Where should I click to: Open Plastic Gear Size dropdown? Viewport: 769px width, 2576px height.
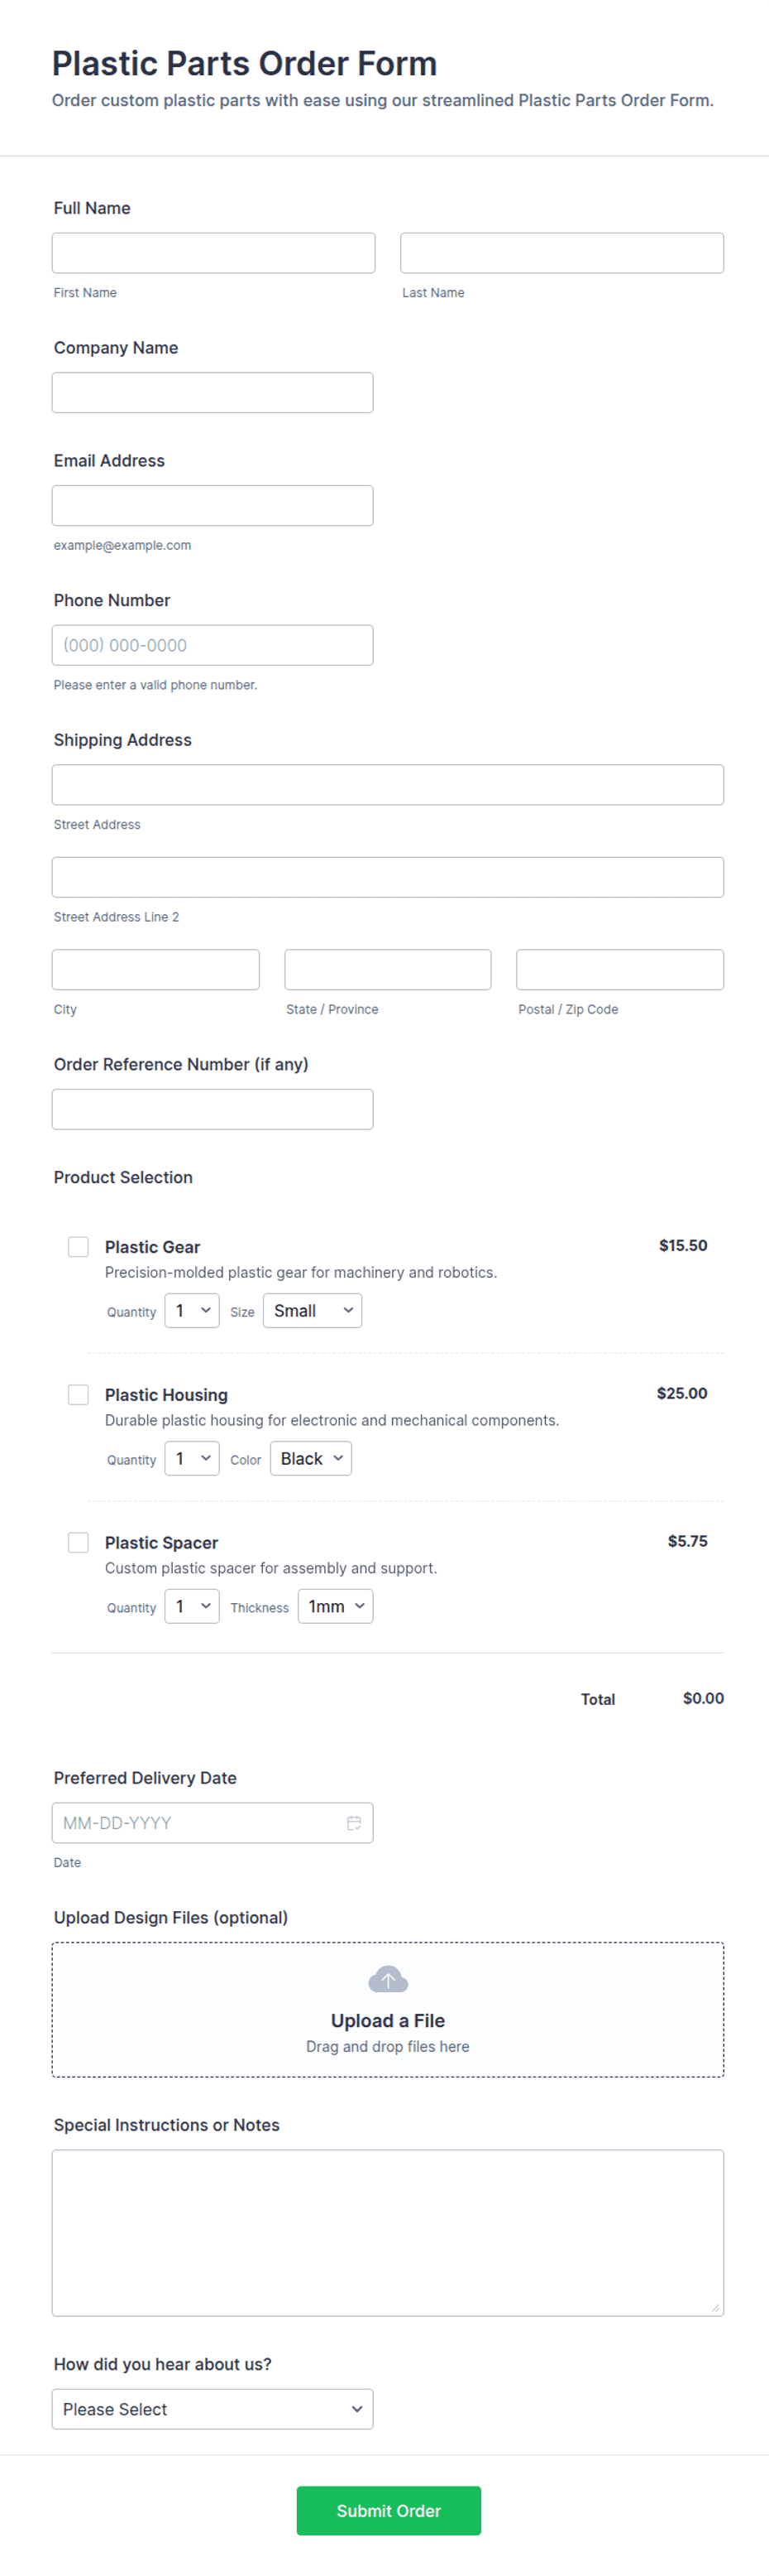313,1311
